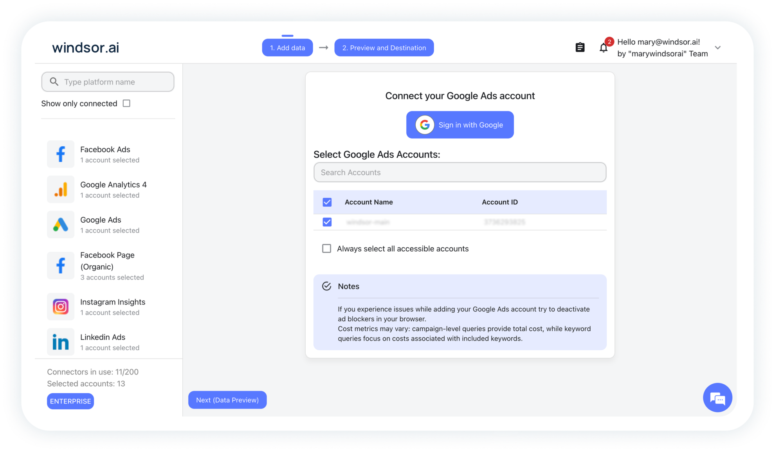Image resolution: width=775 pixels, height=452 pixels.
Task: Click the Facebook Page (Organic) icon
Action: tap(61, 265)
